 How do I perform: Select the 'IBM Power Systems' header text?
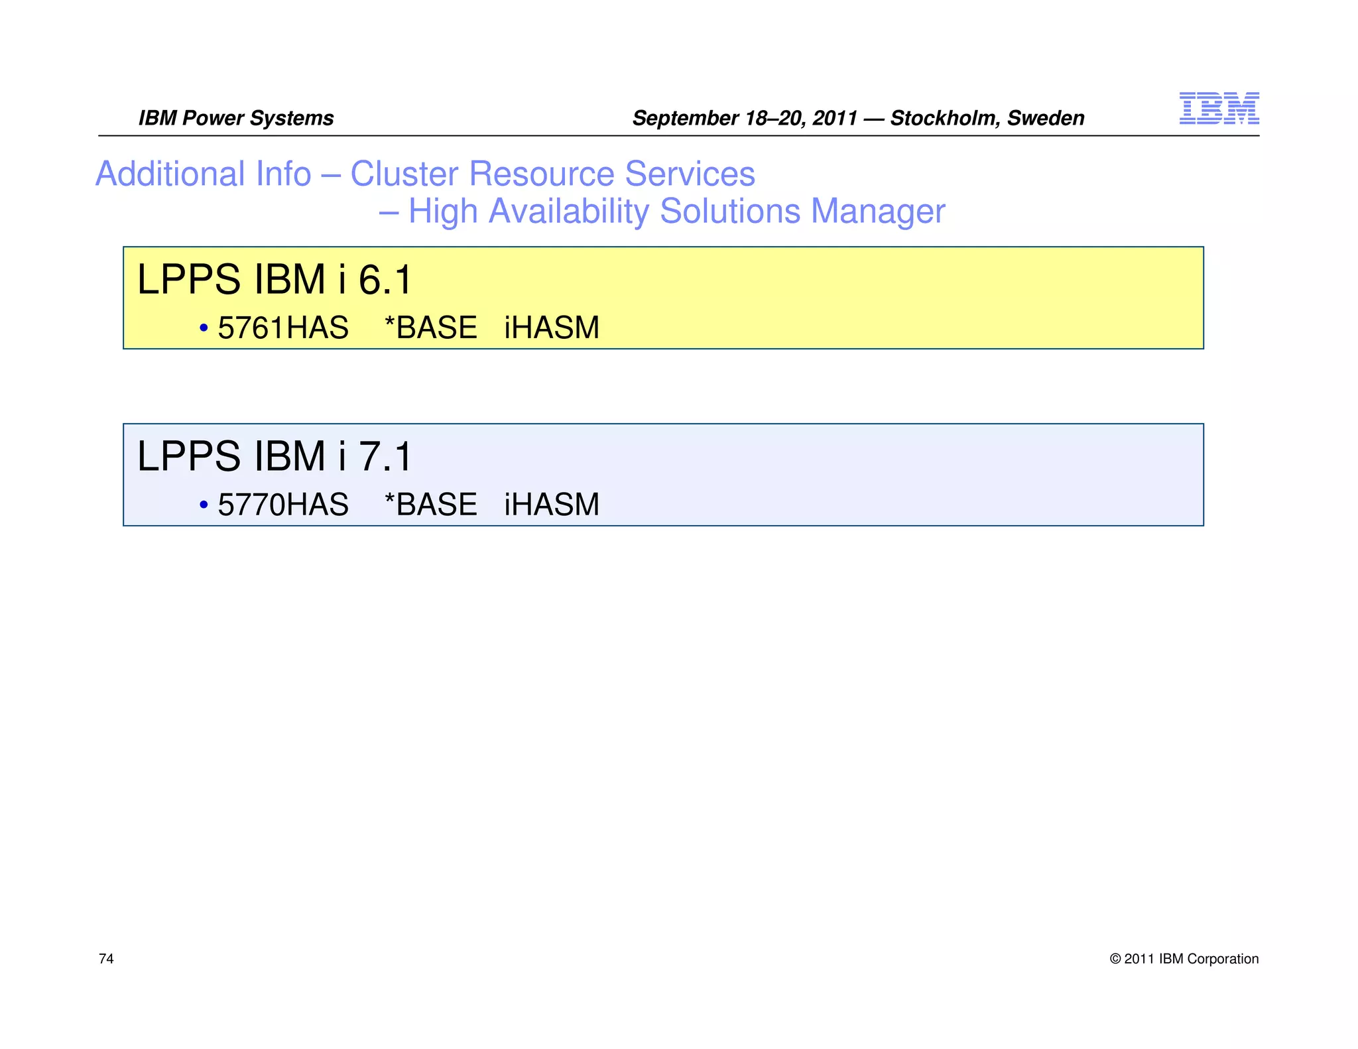[236, 118]
